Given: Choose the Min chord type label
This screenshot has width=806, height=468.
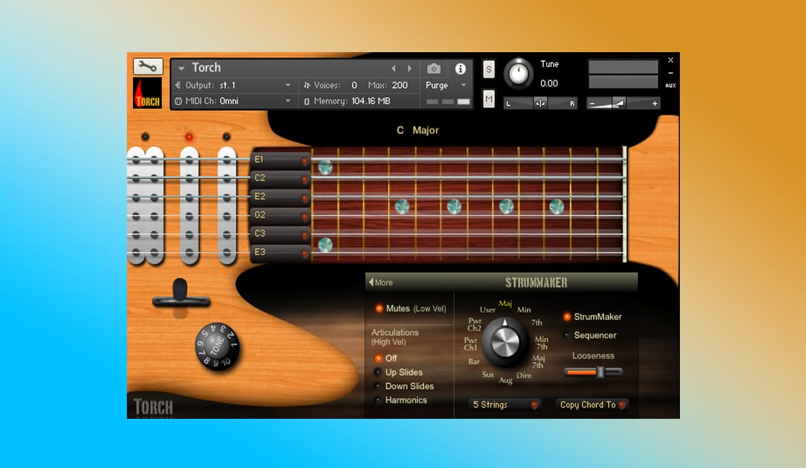Looking at the screenshot, I should pyautogui.click(x=524, y=309).
